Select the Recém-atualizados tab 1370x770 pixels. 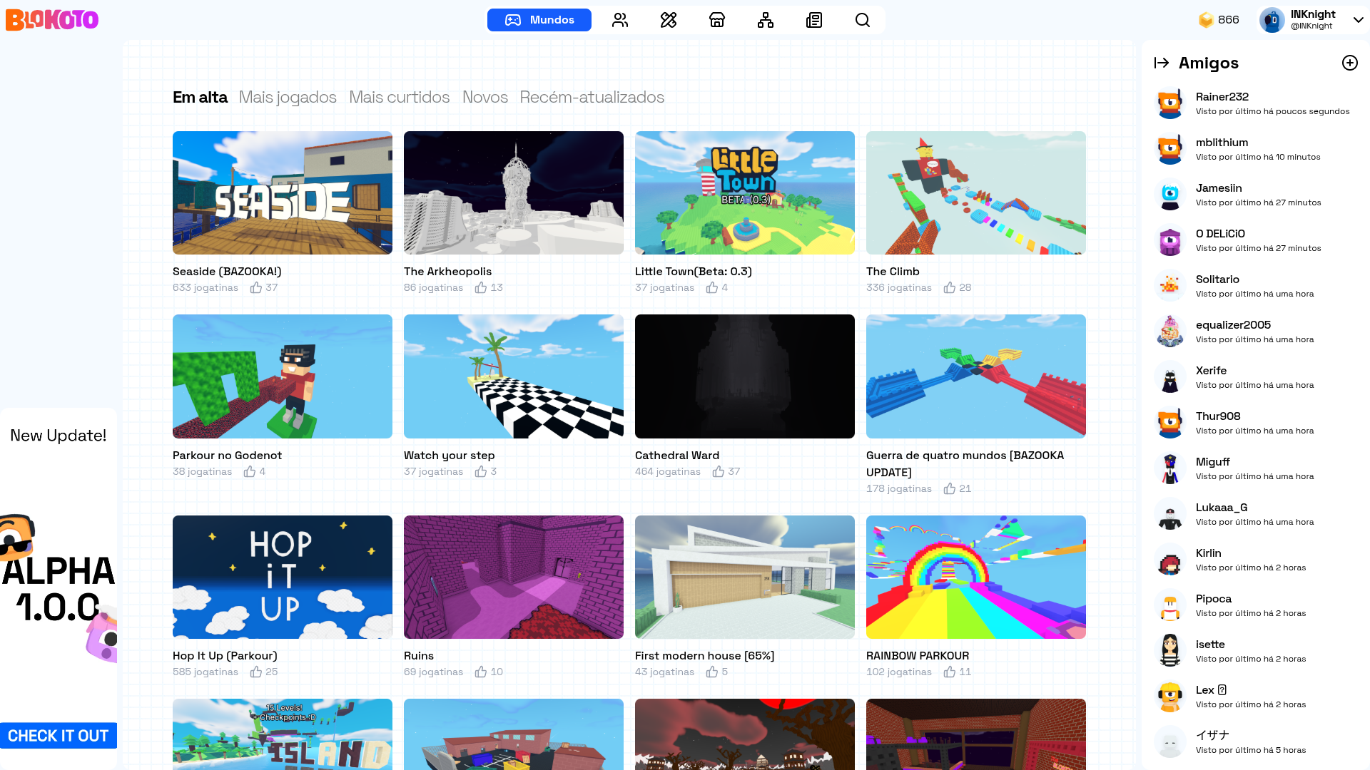click(592, 97)
